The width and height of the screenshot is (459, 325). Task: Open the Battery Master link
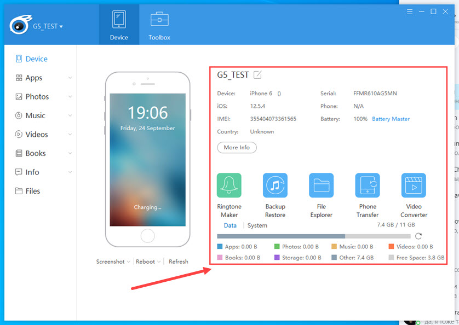tap(391, 119)
